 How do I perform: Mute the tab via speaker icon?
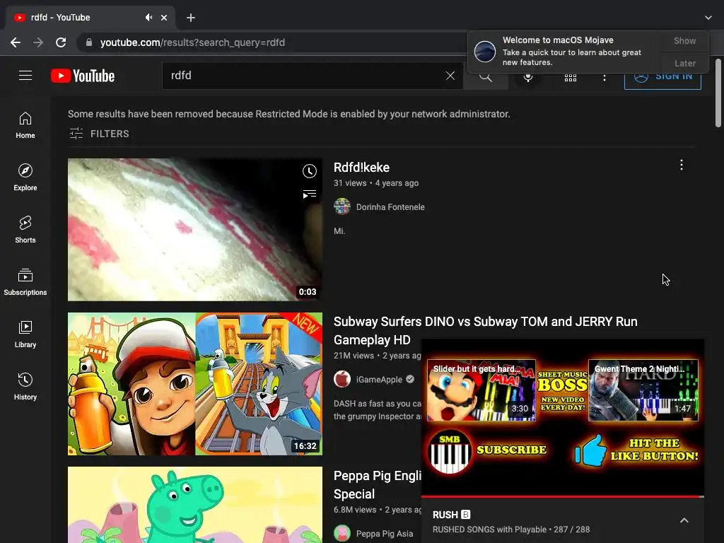pos(148,18)
